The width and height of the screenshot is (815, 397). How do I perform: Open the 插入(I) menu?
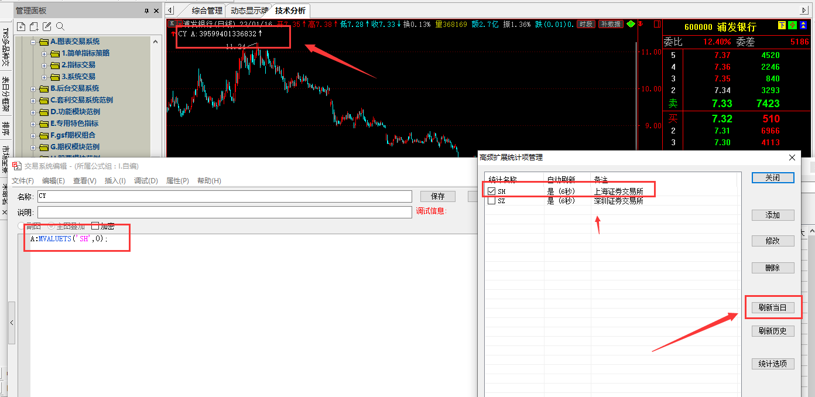[x=115, y=181]
